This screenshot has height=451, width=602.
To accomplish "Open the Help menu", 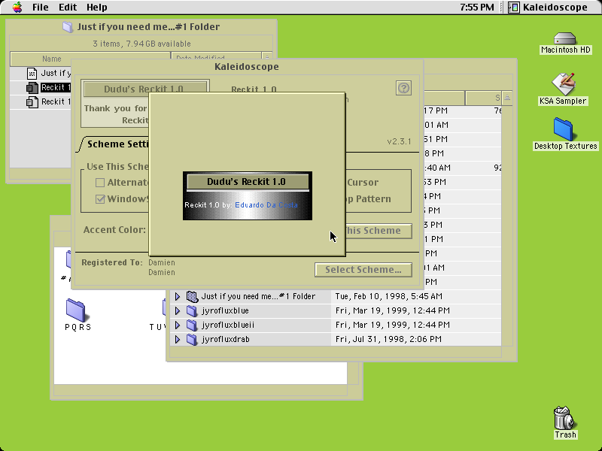I will tap(97, 8).
